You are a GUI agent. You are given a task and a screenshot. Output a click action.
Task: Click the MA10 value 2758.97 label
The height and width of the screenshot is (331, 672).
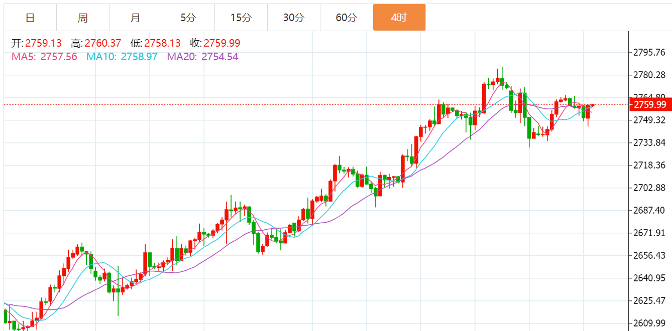tap(137, 57)
